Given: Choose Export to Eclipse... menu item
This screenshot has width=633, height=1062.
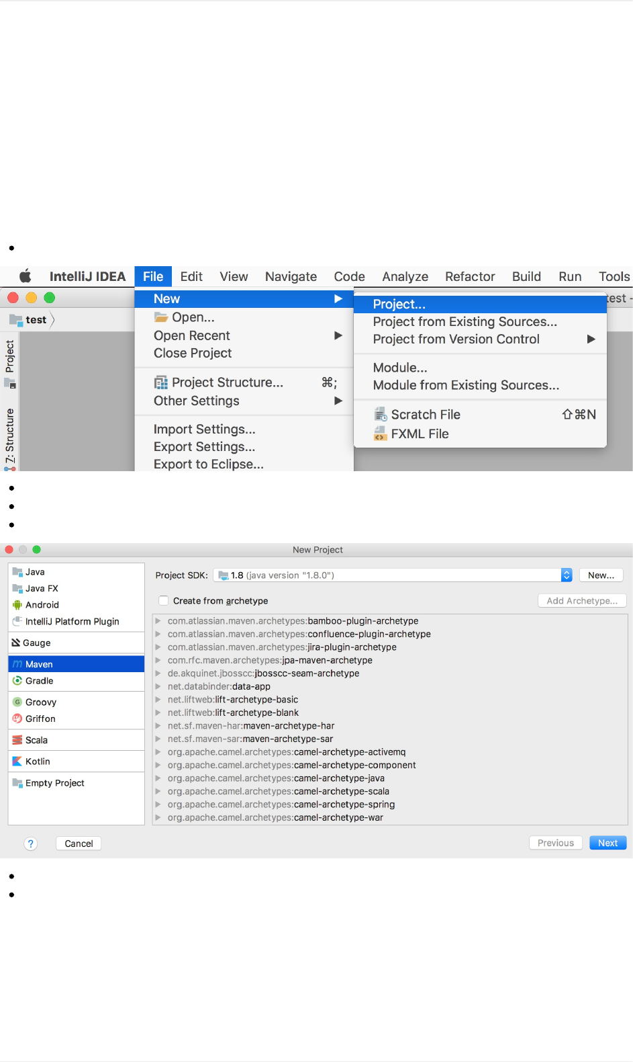Looking at the screenshot, I should [244, 464].
